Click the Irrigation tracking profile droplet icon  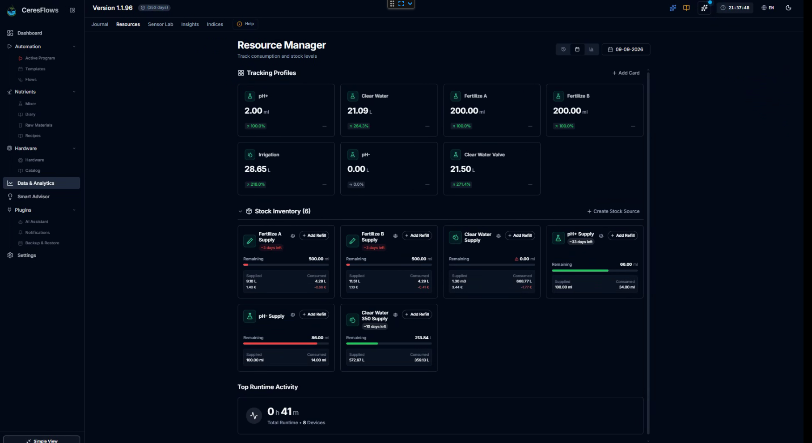250,154
